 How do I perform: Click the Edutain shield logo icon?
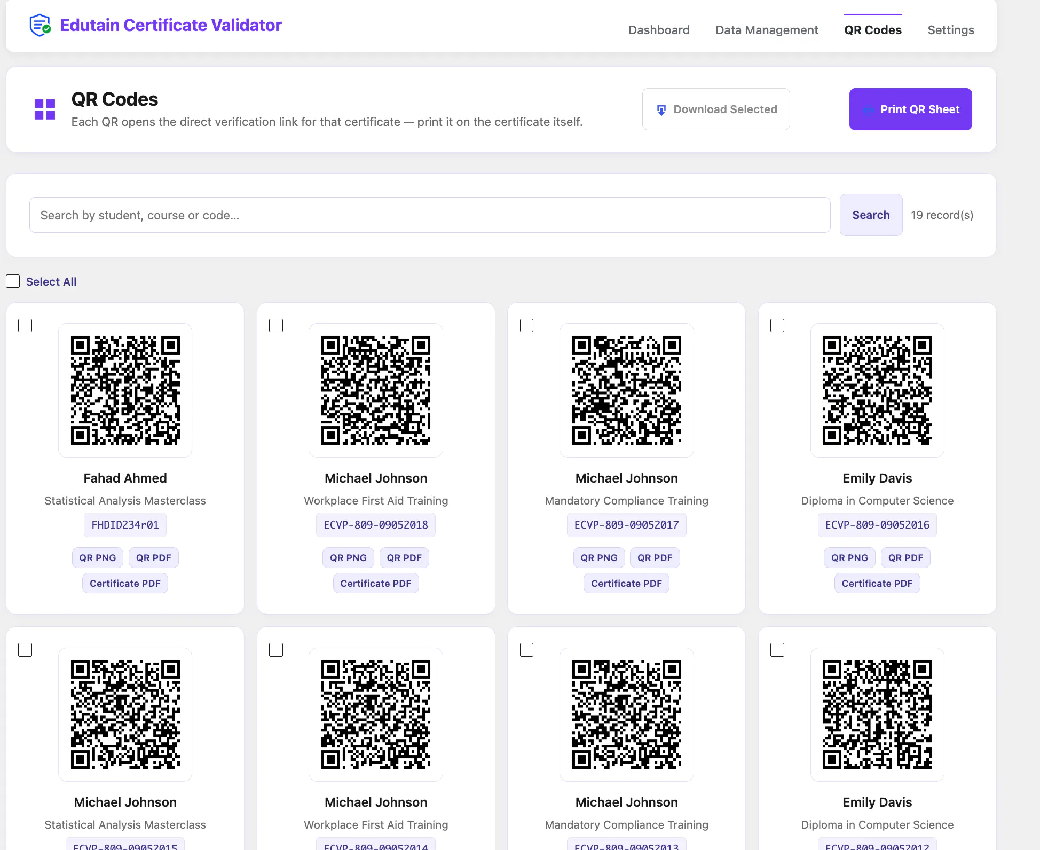click(40, 25)
